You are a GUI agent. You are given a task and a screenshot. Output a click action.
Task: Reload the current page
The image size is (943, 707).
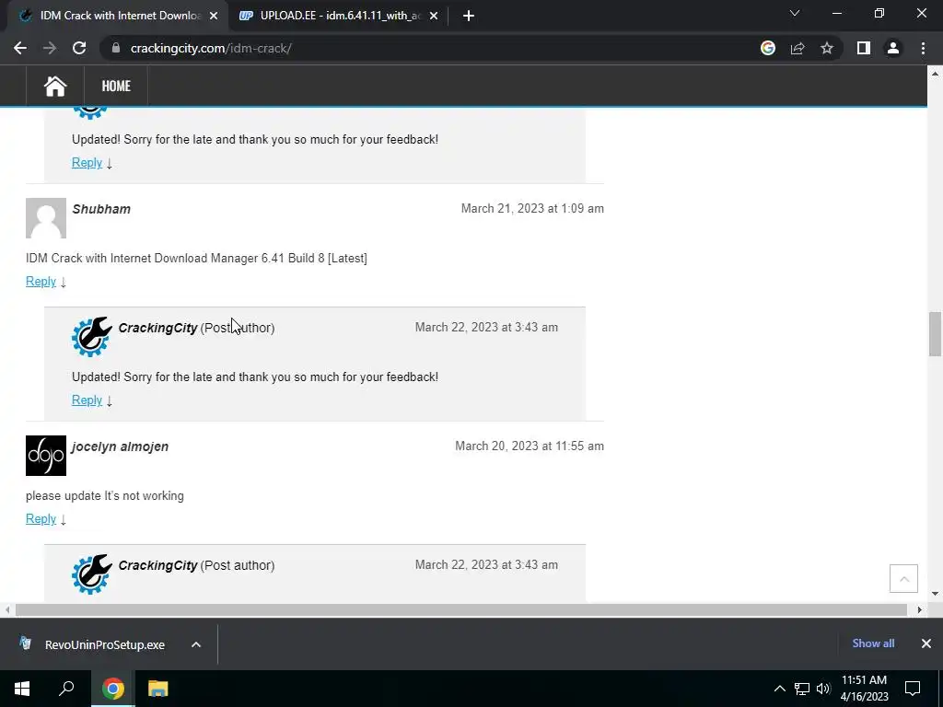[79, 48]
